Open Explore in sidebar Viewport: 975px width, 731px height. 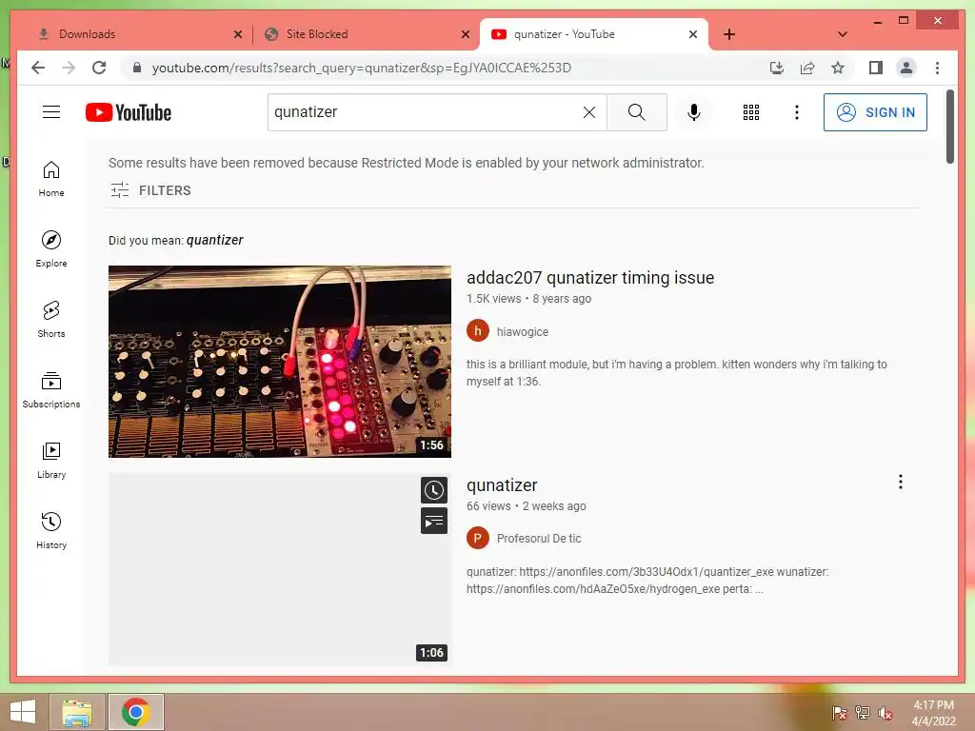(x=51, y=248)
